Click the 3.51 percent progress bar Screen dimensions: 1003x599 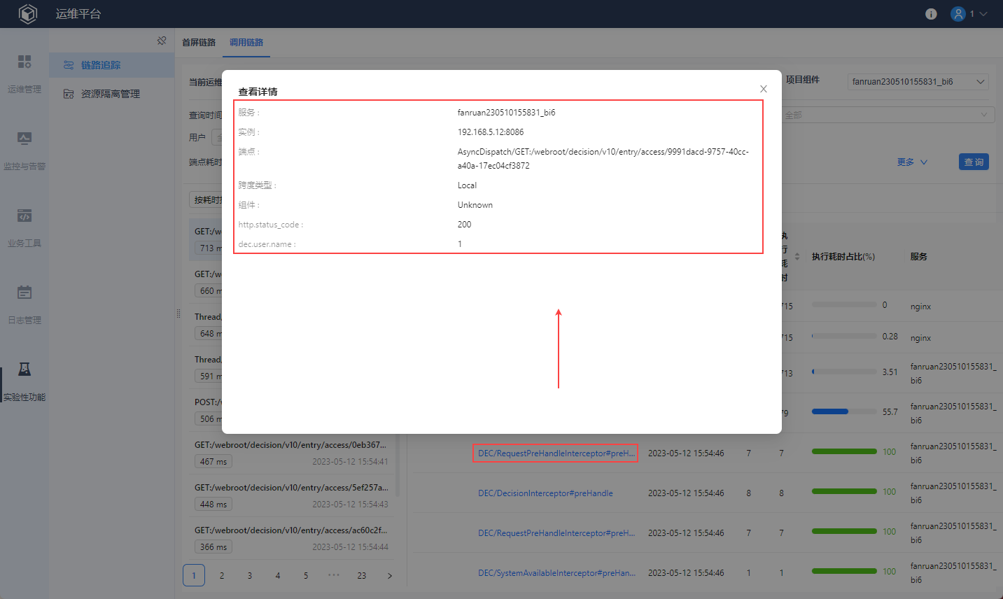coord(844,372)
